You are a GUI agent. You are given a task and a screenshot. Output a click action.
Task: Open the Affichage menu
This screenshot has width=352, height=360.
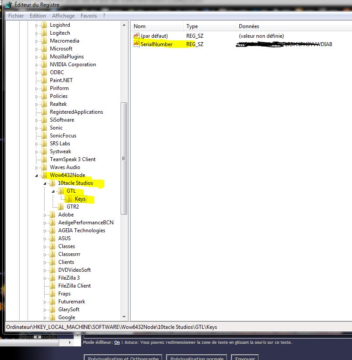point(63,16)
